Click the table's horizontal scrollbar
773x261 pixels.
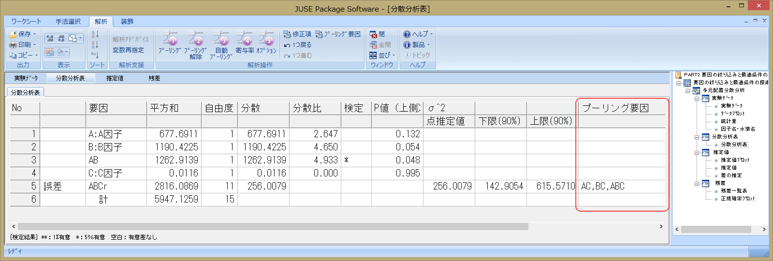[x=271, y=227]
